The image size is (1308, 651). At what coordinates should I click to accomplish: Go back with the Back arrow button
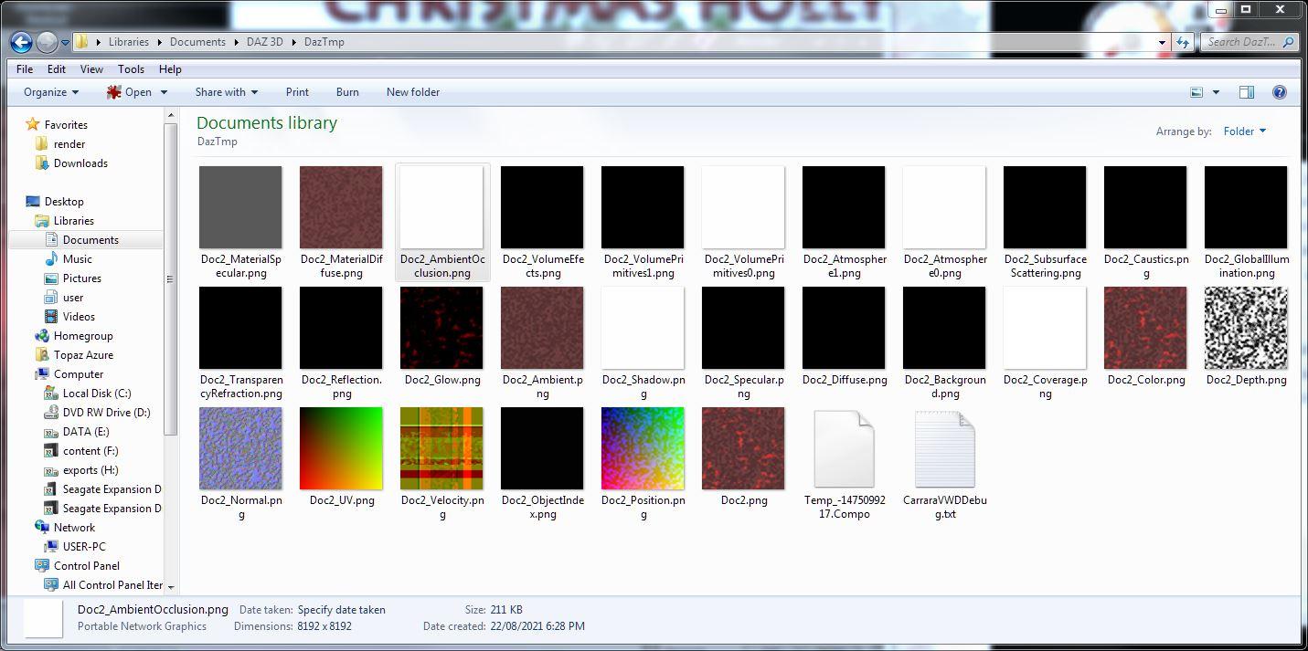tap(21, 42)
